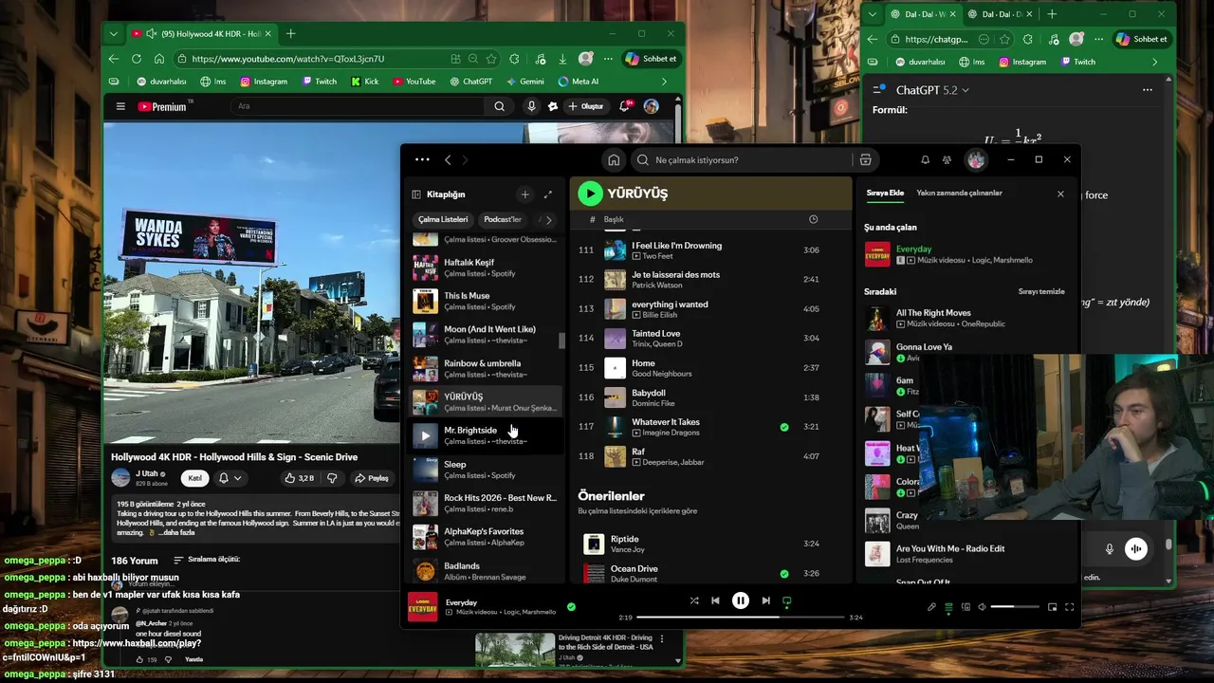
Task: Dislike the YouTube video
Action: point(332,478)
